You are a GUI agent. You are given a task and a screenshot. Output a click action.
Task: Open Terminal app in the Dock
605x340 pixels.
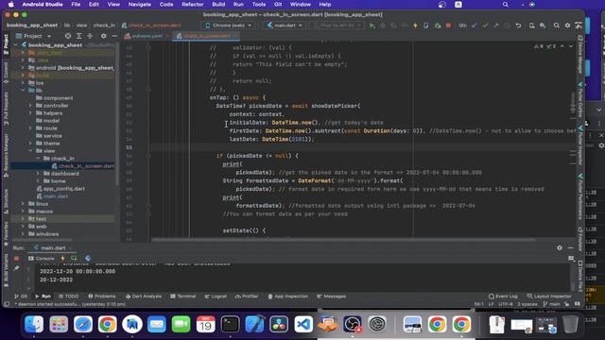click(x=231, y=324)
